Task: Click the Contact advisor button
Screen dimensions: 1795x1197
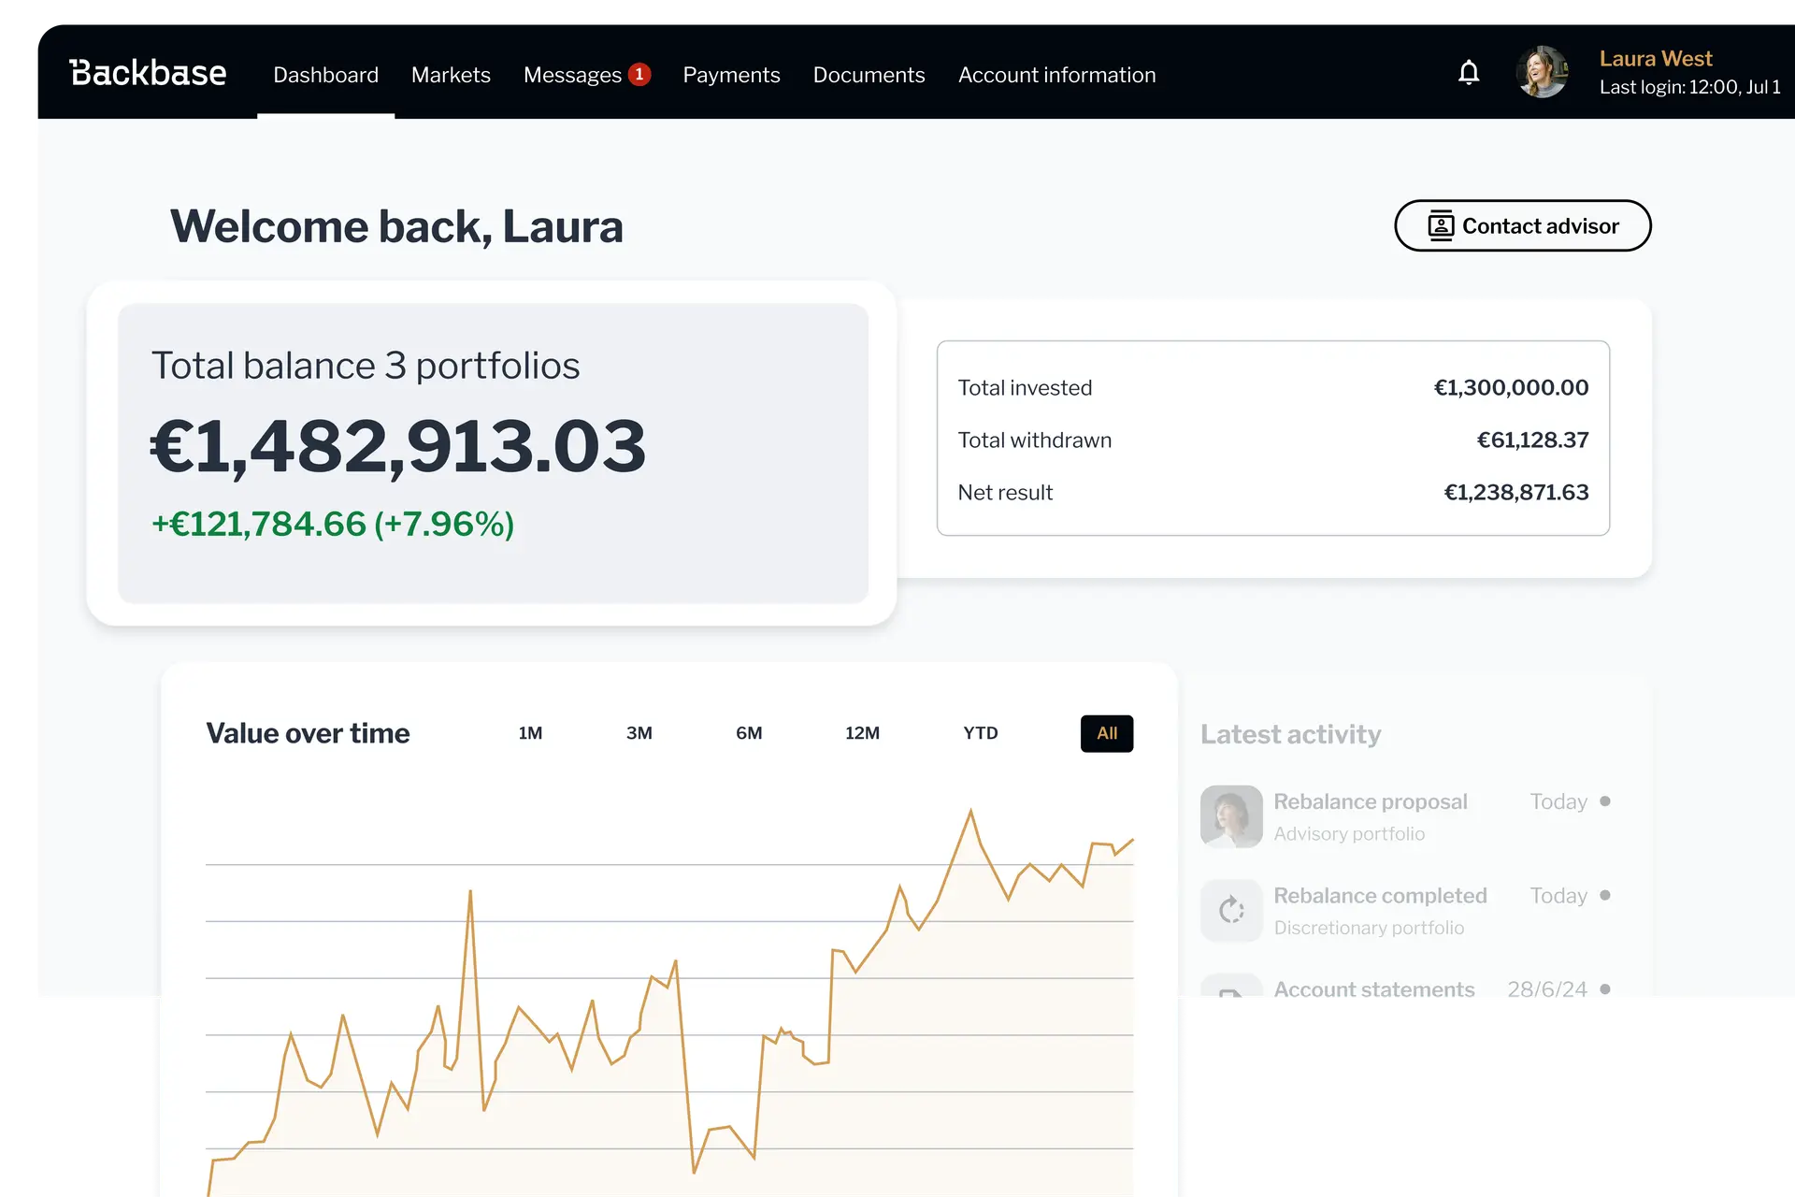Action: [1522, 225]
